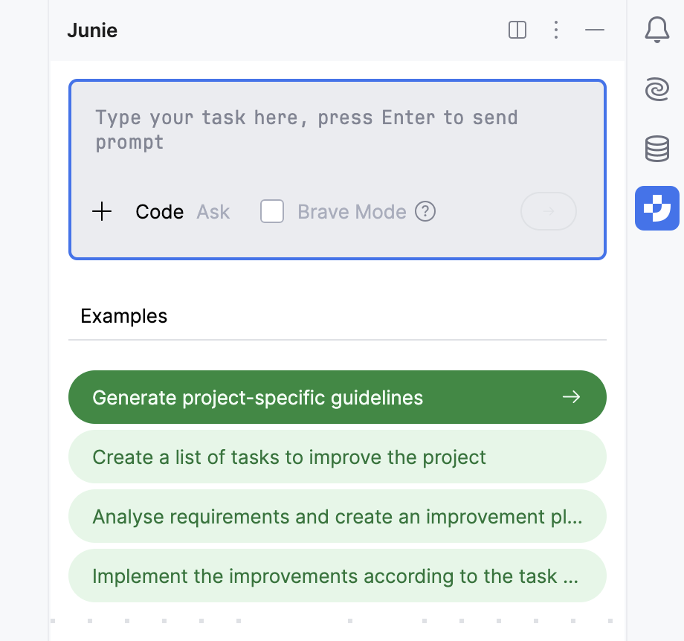Click the Junie panel title
This screenshot has height=641, width=684.
coord(92,30)
